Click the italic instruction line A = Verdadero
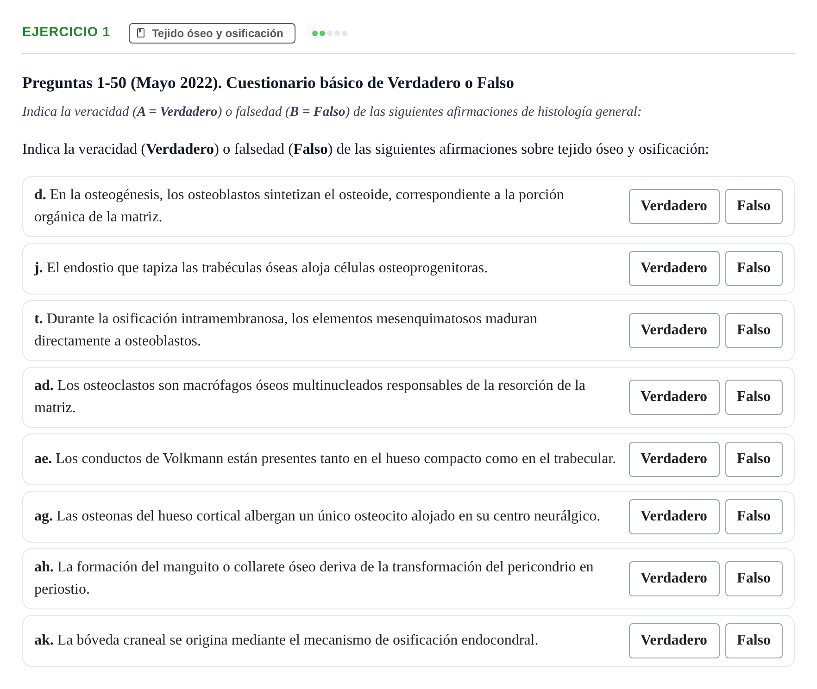 332,112
